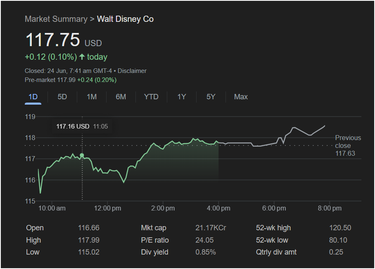Image resolution: width=375 pixels, height=269 pixels.
Task: Click the Qtrly div amt label
Action: point(276,252)
